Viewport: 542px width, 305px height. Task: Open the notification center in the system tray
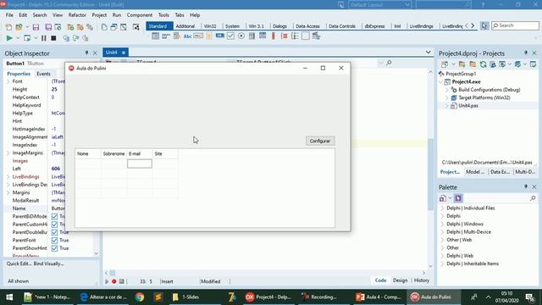coord(529,297)
